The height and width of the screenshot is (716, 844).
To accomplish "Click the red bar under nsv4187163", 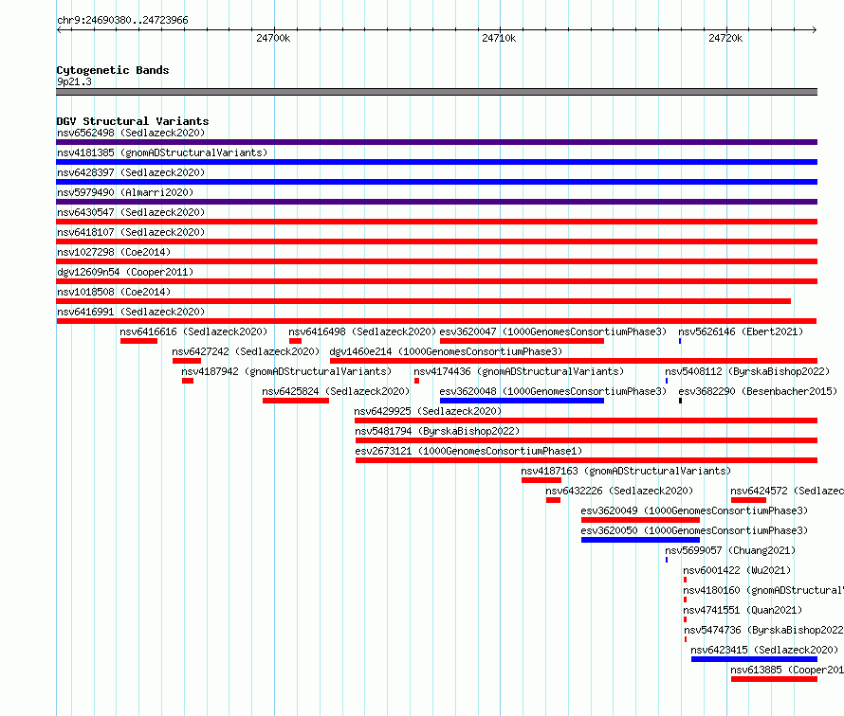I will 541,480.
